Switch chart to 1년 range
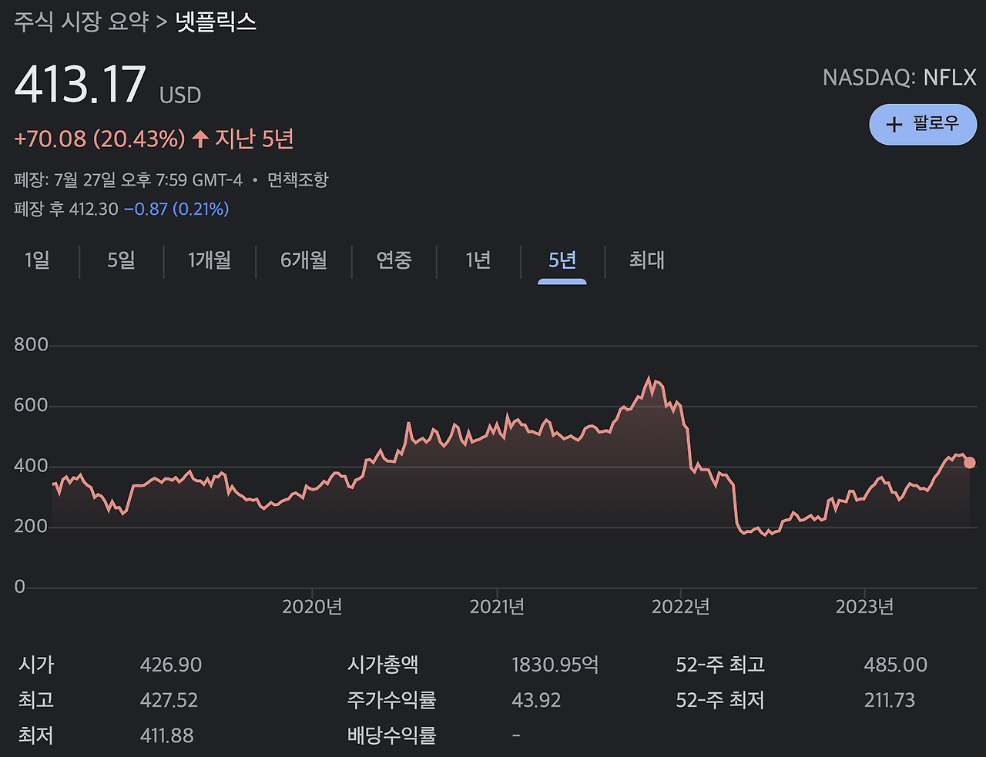The width and height of the screenshot is (986, 757). [478, 260]
